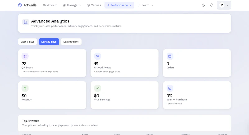Click the Learn book icon

(x=139, y=5)
